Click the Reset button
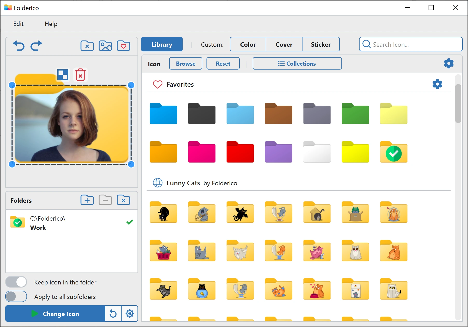Viewport: 468px width, 327px height. 223,64
